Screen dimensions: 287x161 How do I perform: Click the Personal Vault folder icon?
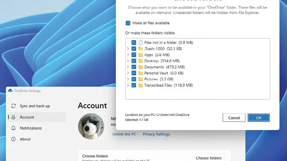pos(140,73)
